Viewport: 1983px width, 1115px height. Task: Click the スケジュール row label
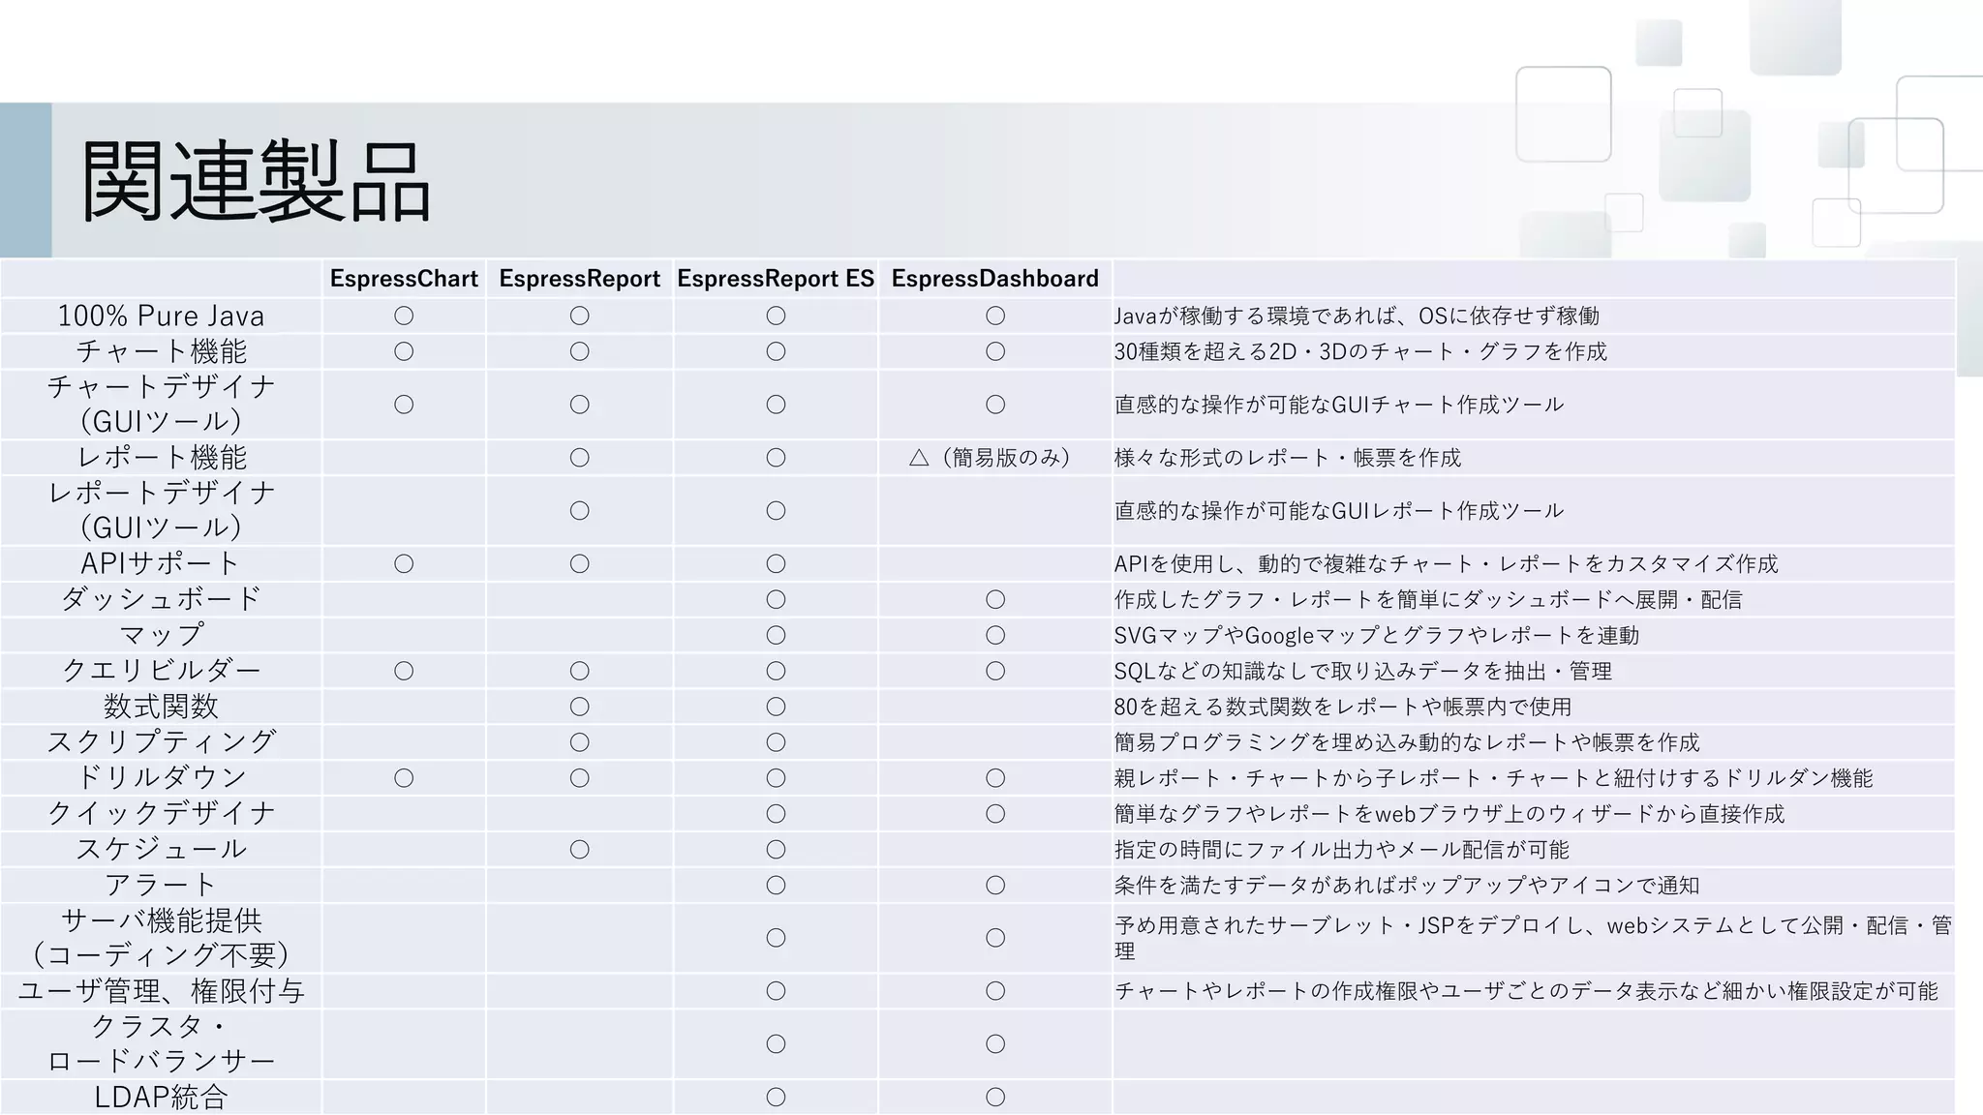[x=161, y=849]
